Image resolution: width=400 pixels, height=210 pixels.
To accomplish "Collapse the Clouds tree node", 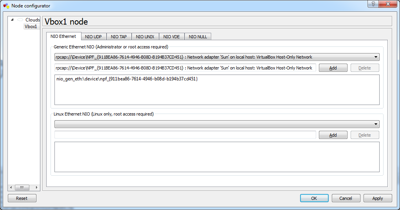I will click(12, 20).
